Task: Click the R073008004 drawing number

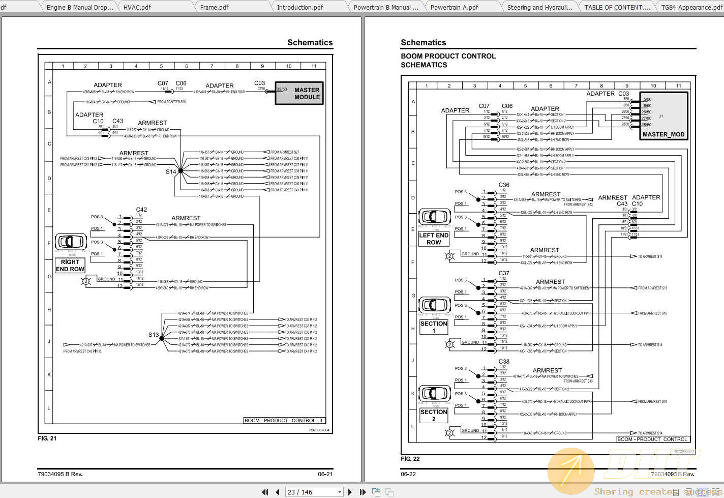Action: point(319,430)
